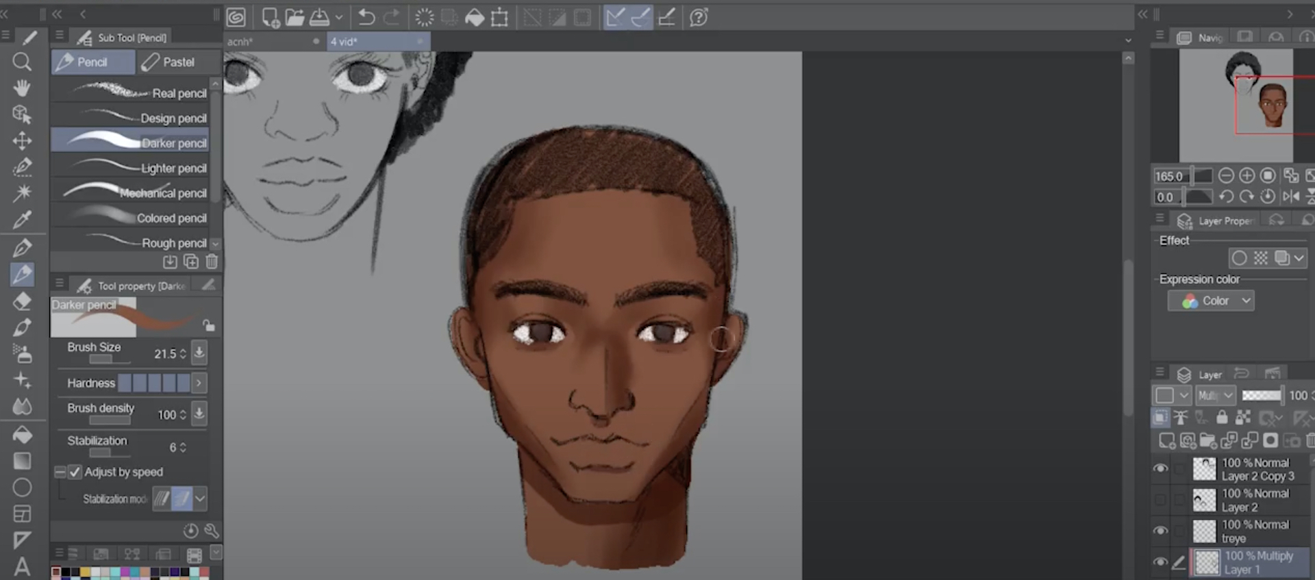Select the Eyedropper tool
This screenshot has width=1315, height=580.
(x=22, y=220)
